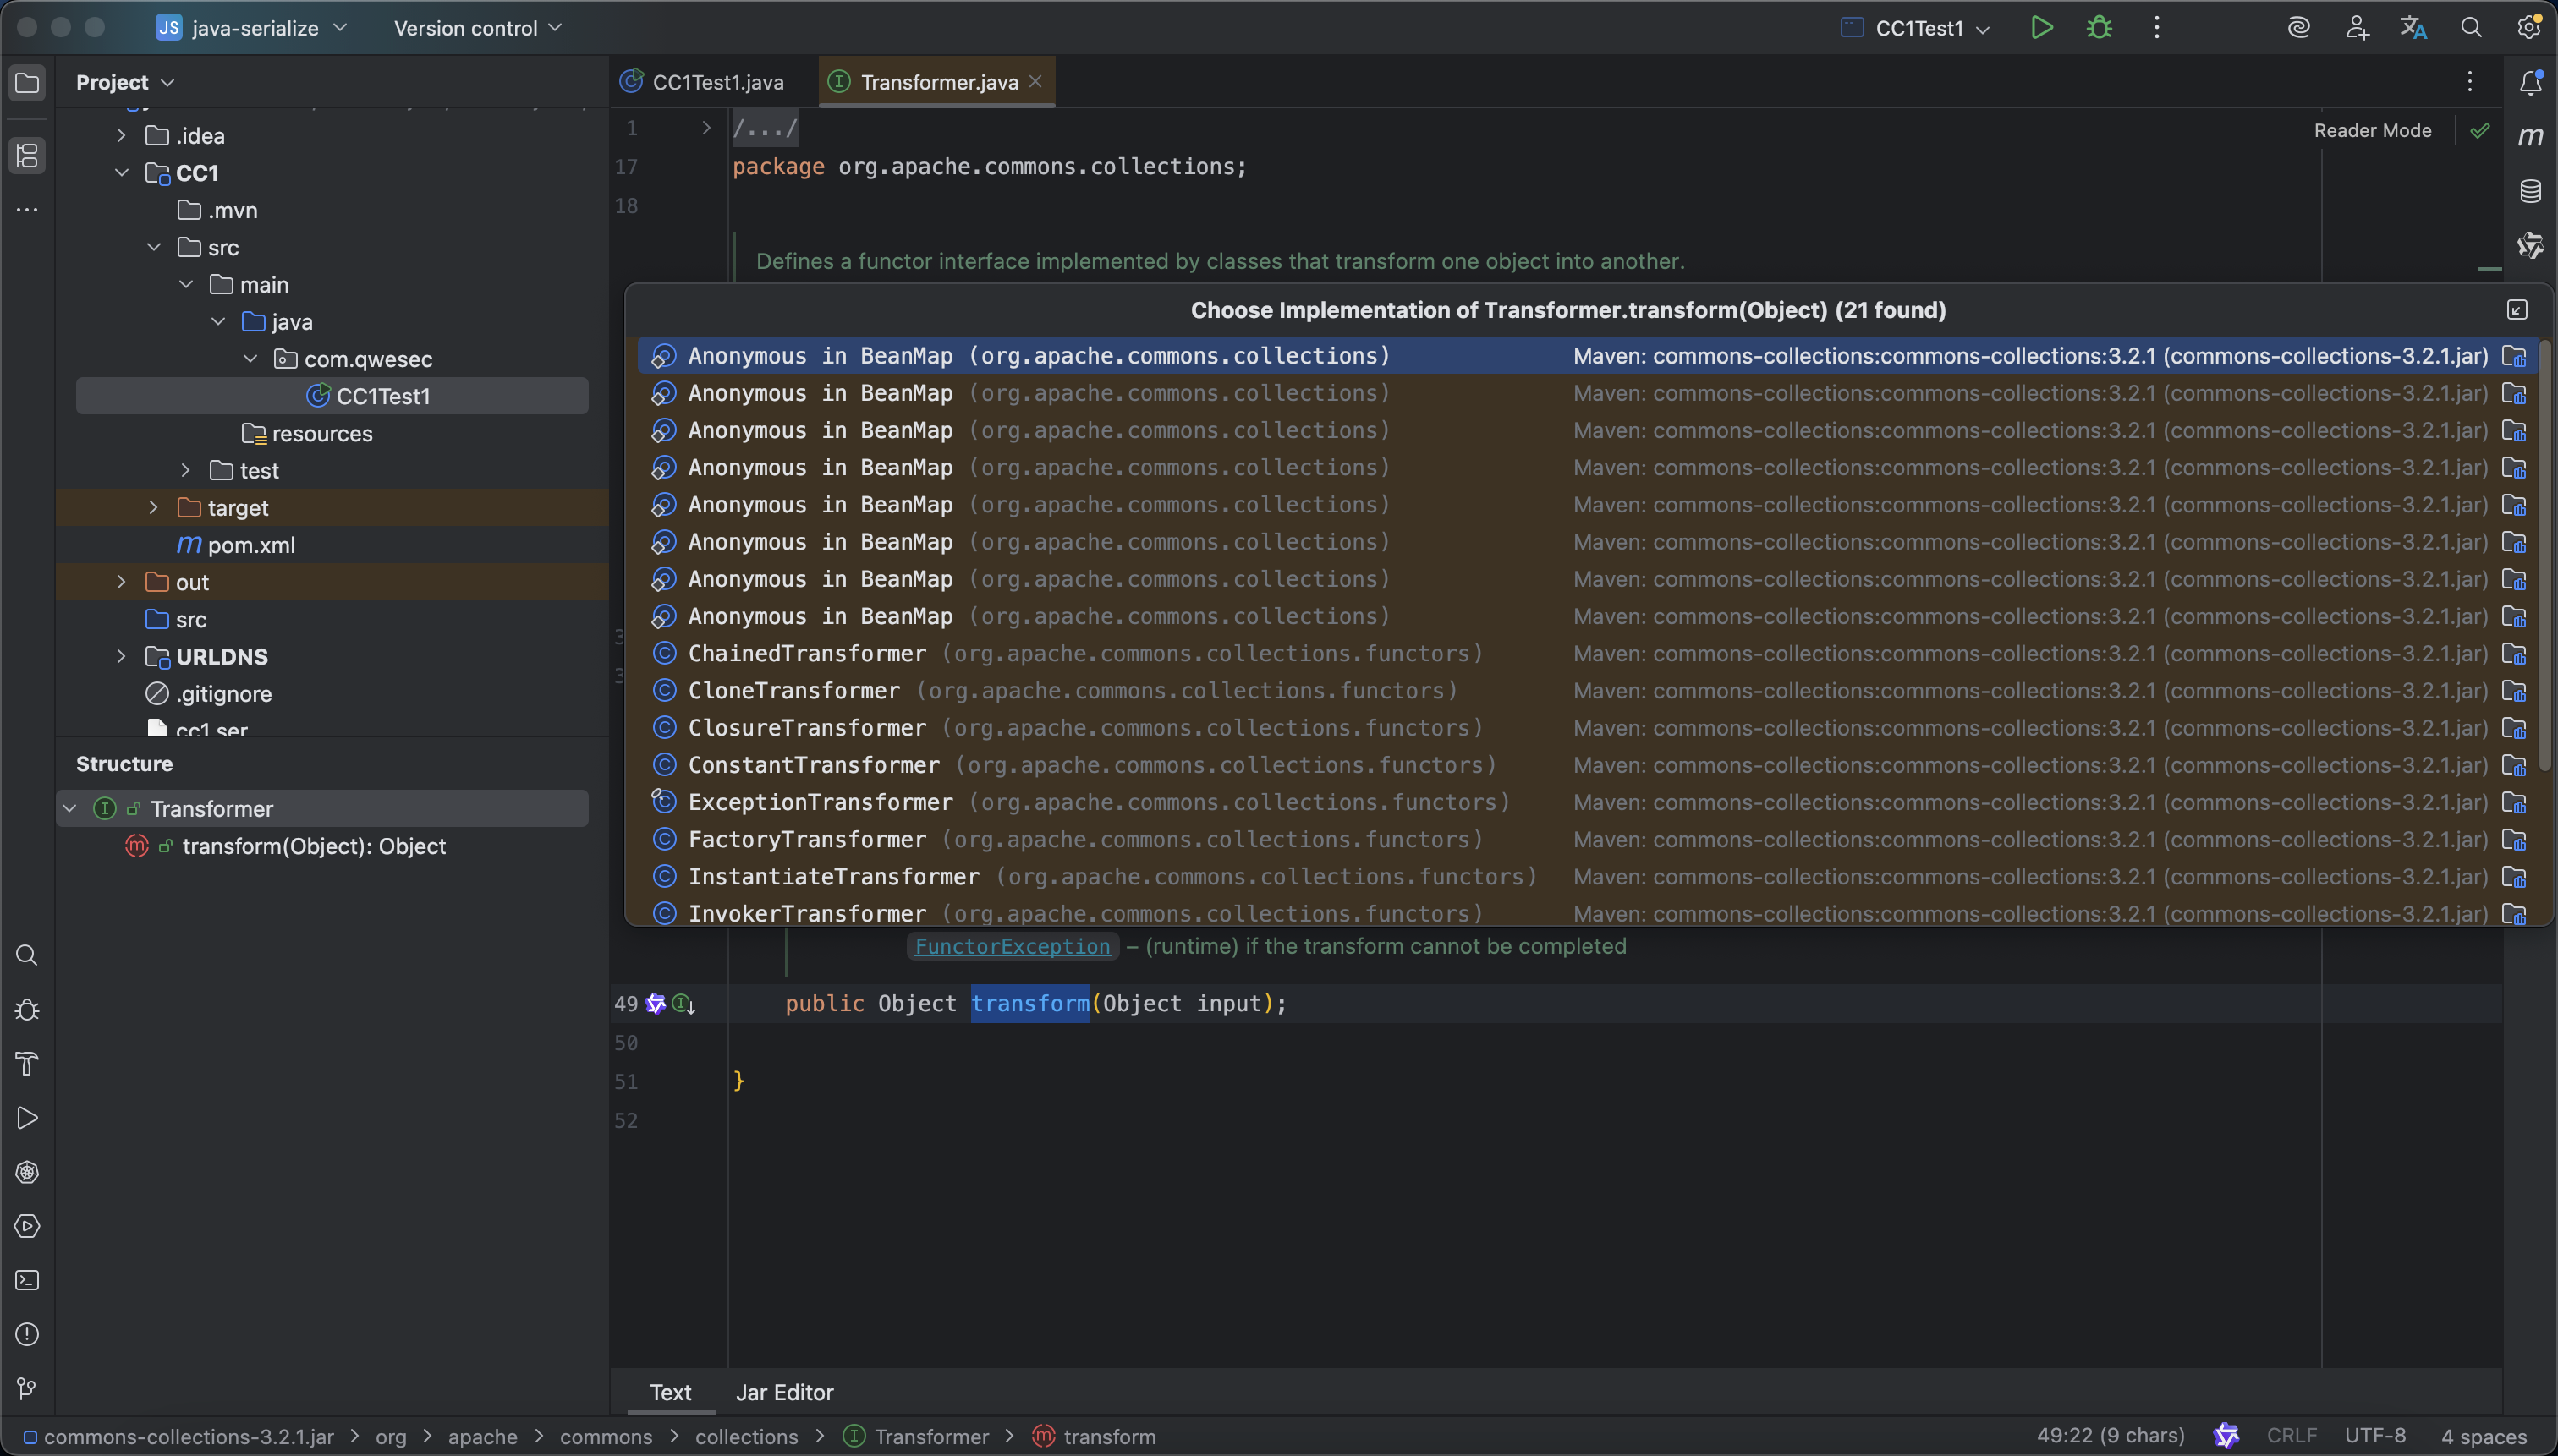Toggle Reader Mode in the editor
Image resolution: width=2558 pixels, height=1456 pixels.
coord(2372,130)
